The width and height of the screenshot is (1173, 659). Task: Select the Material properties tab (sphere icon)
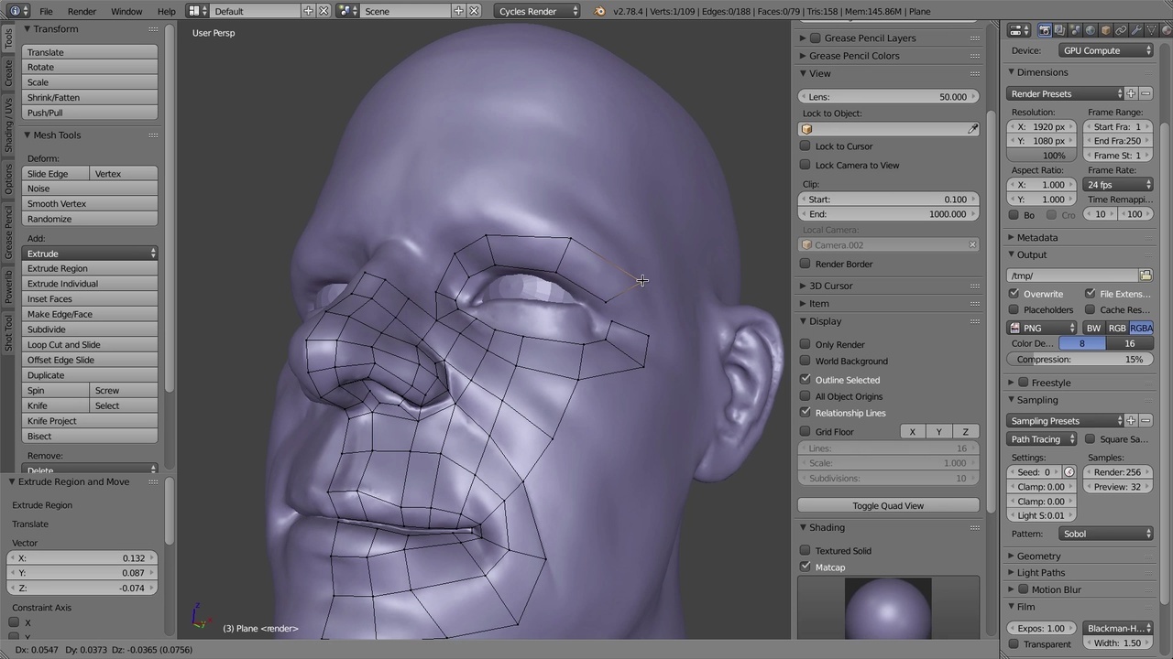point(1166,29)
